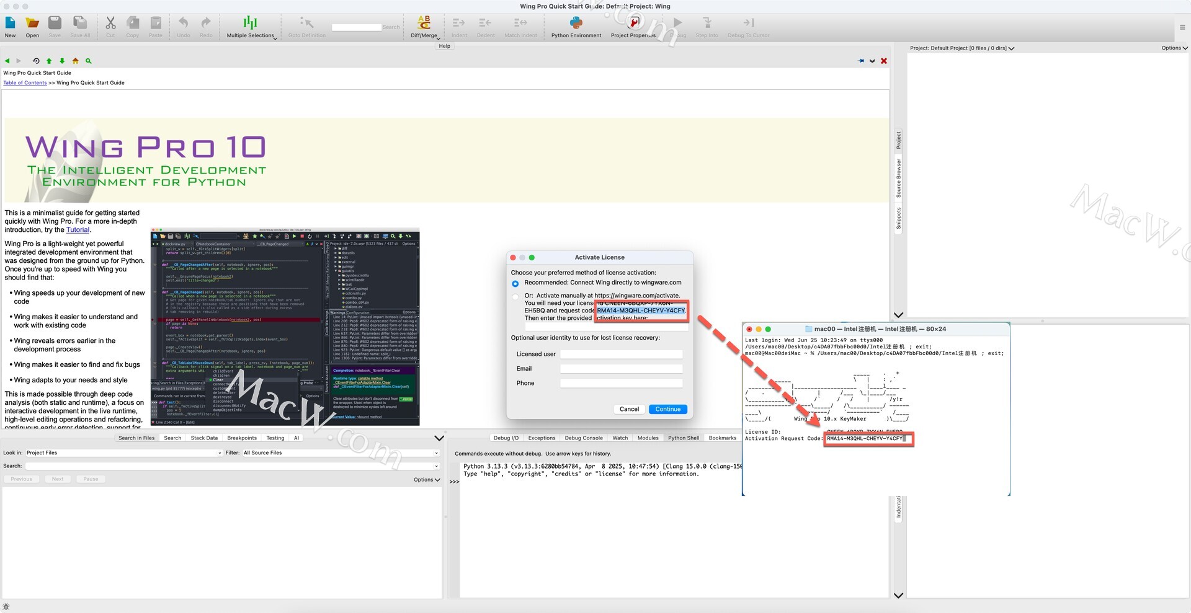Click the New file icon
Image resolution: width=1191 pixels, height=613 pixels.
tap(11, 24)
